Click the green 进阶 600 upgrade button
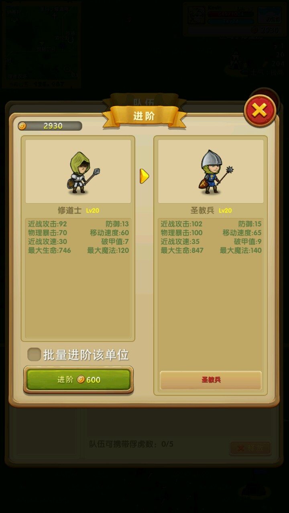Image resolution: width=289 pixels, height=513 pixels. click(78, 380)
